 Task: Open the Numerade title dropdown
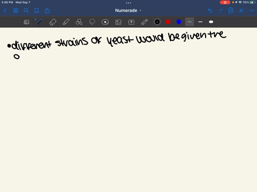(x=128, y=11)
